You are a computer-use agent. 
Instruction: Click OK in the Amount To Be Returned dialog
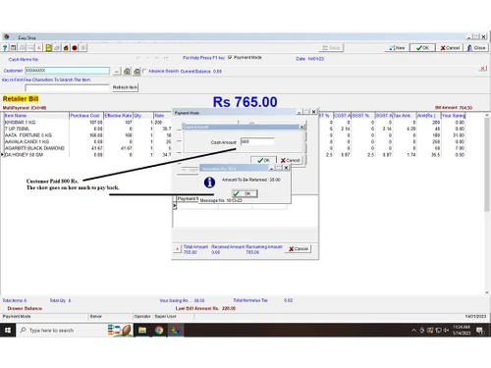tap(245, 193)
